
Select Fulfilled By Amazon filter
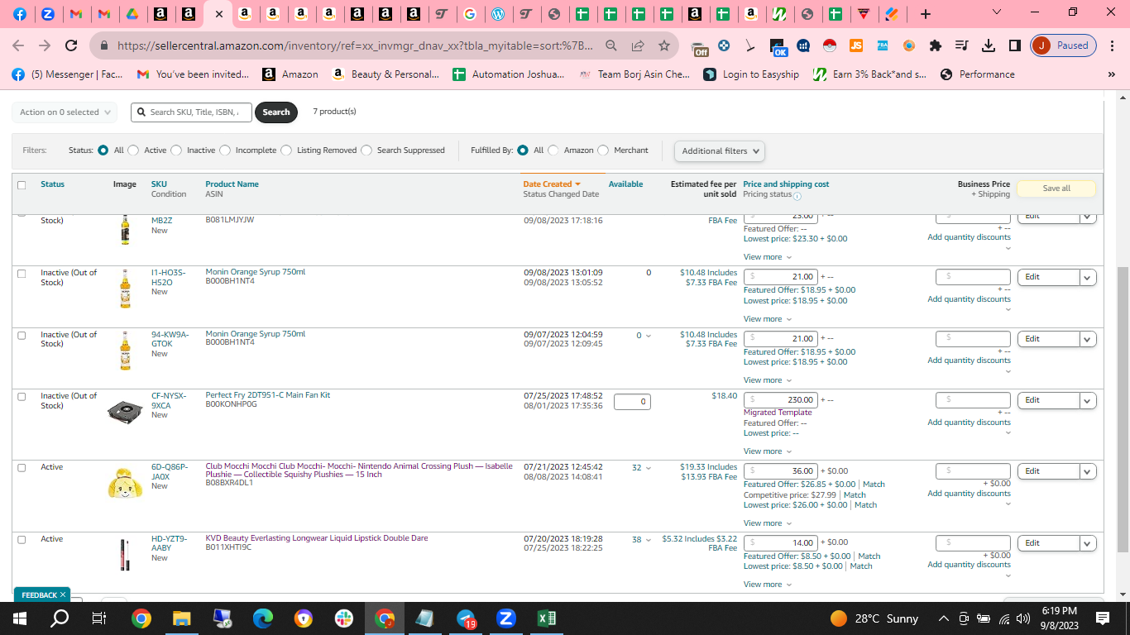point(553,150)
